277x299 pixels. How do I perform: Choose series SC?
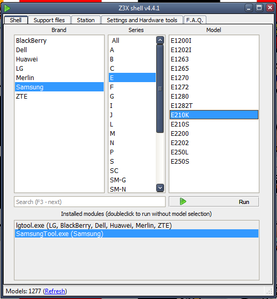(132, 170)
